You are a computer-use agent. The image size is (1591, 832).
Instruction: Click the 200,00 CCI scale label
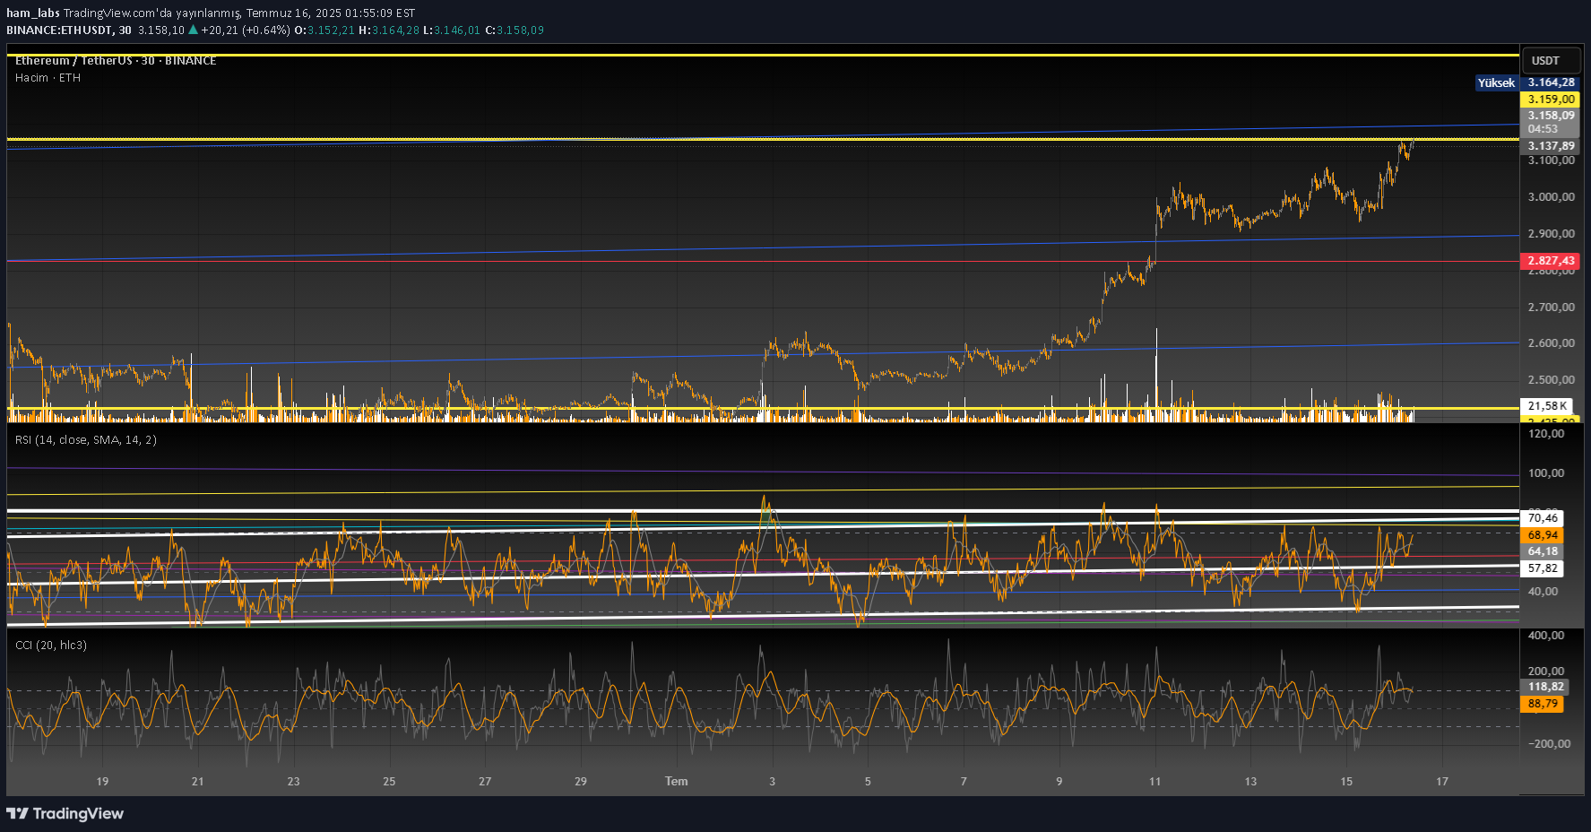[x=1546, y=672]
